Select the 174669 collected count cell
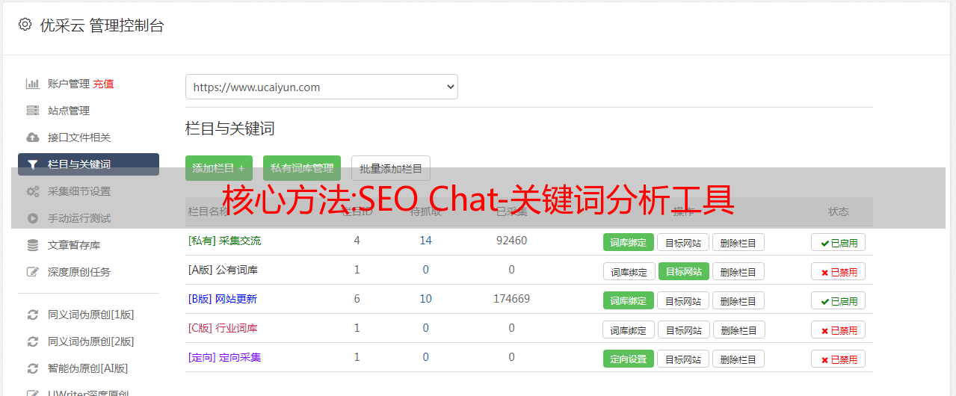956x396 pixels. tap(512, 299)
